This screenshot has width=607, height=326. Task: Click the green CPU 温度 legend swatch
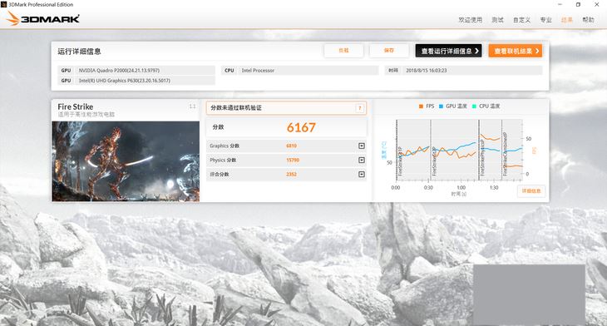[474, 106]
